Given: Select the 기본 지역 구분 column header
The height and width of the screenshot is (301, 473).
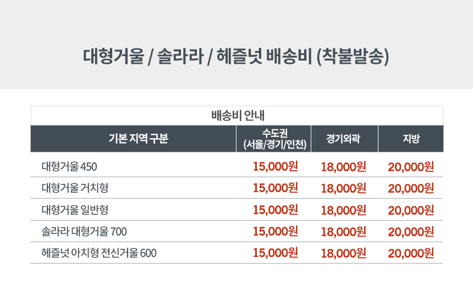Looking at the screenshot, I should pos(134,139).
